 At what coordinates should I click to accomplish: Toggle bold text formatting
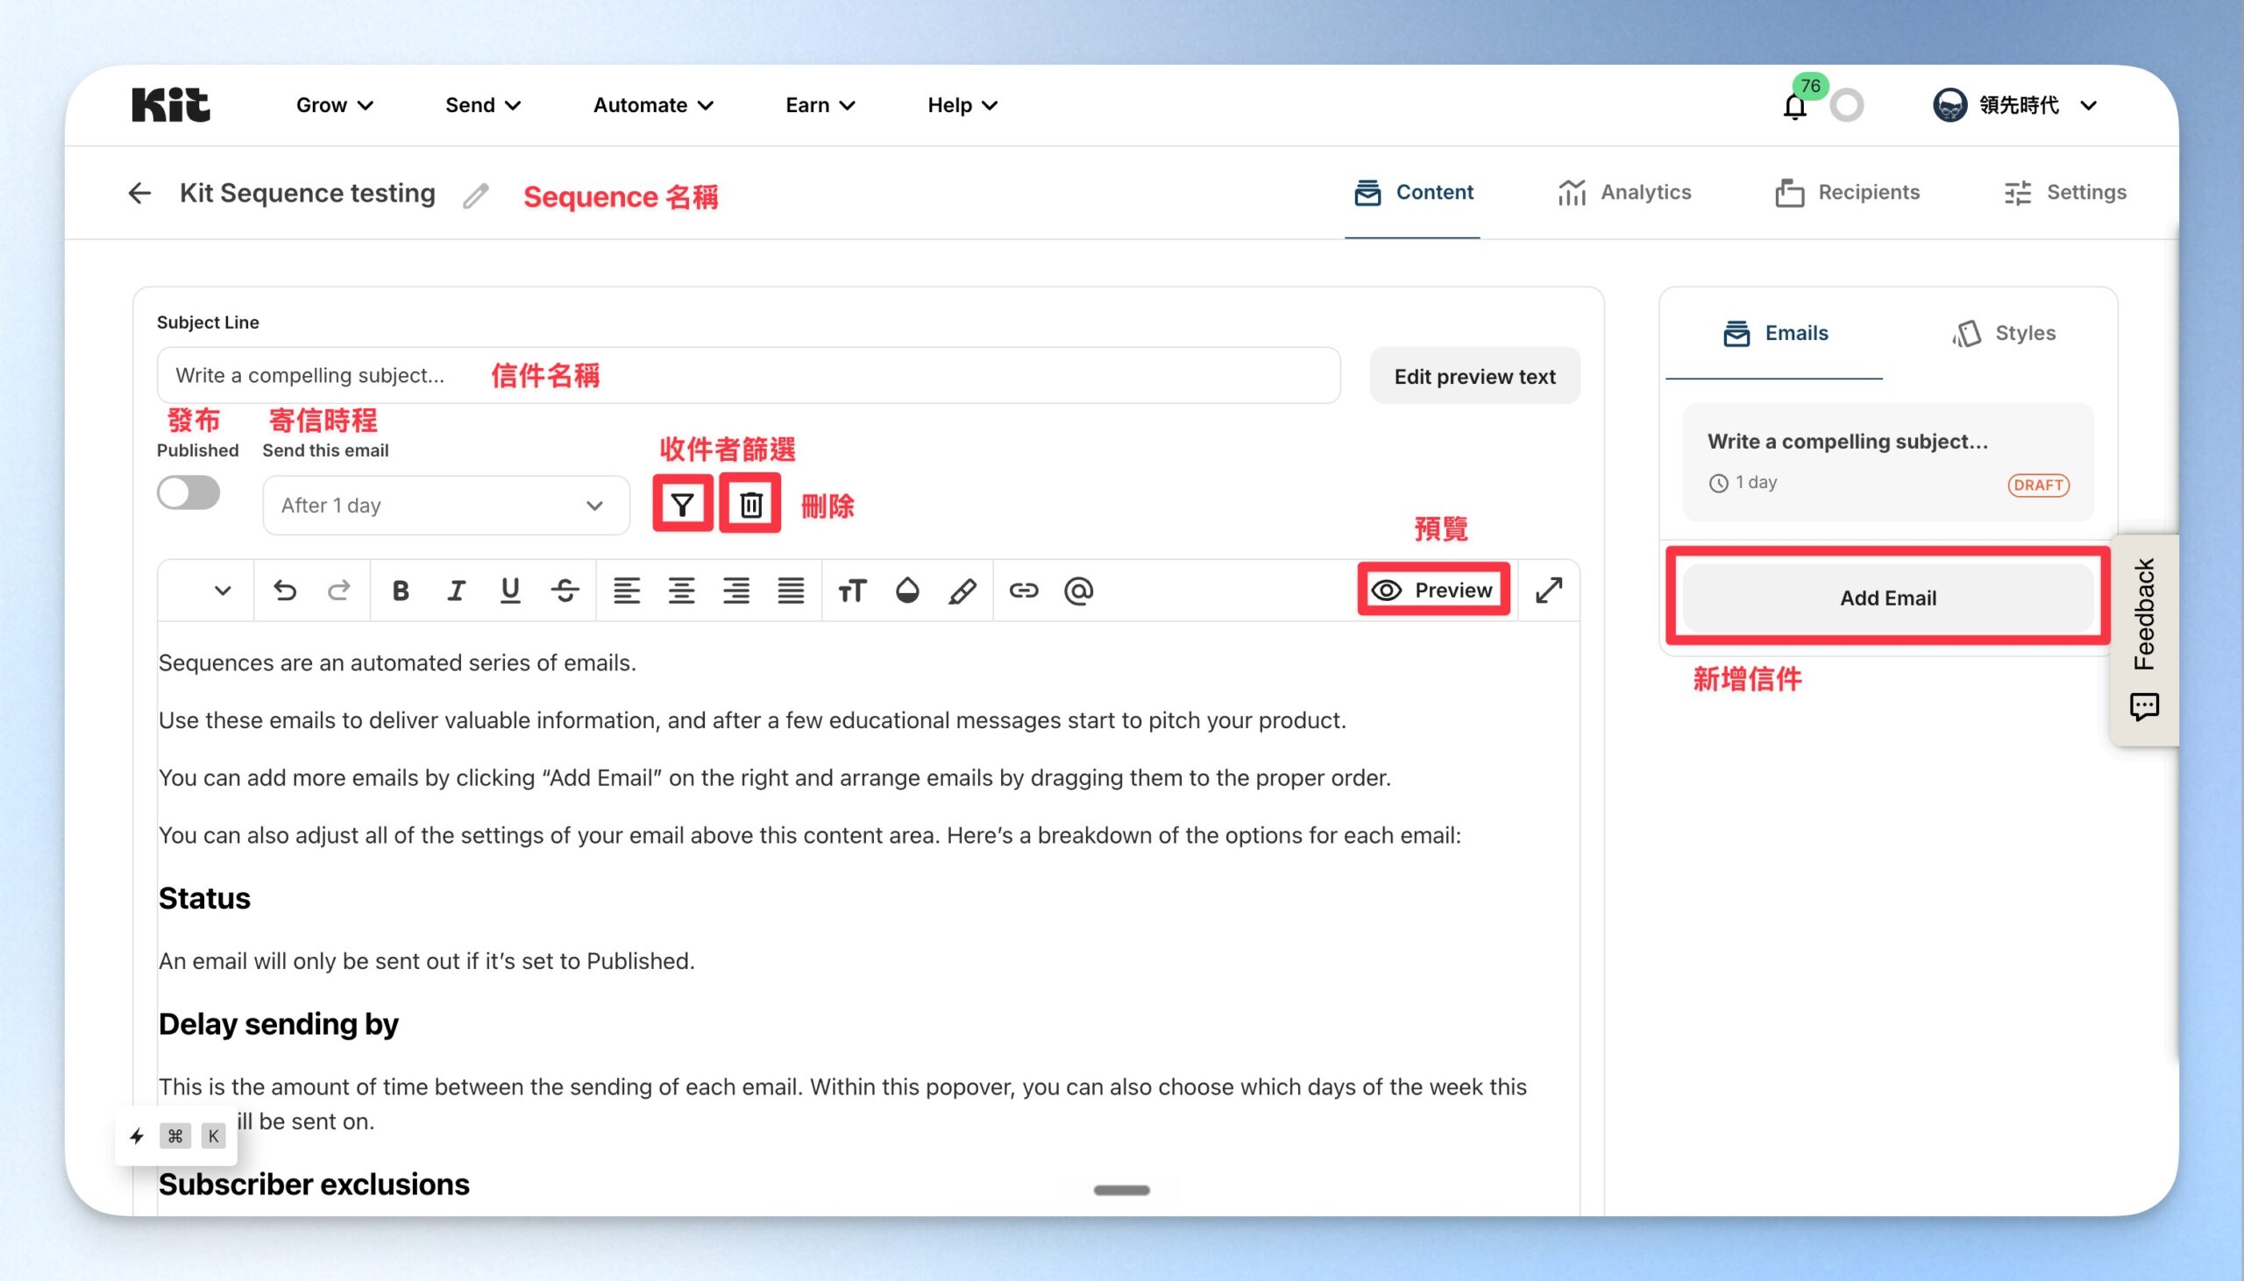[x=401, y=591]
